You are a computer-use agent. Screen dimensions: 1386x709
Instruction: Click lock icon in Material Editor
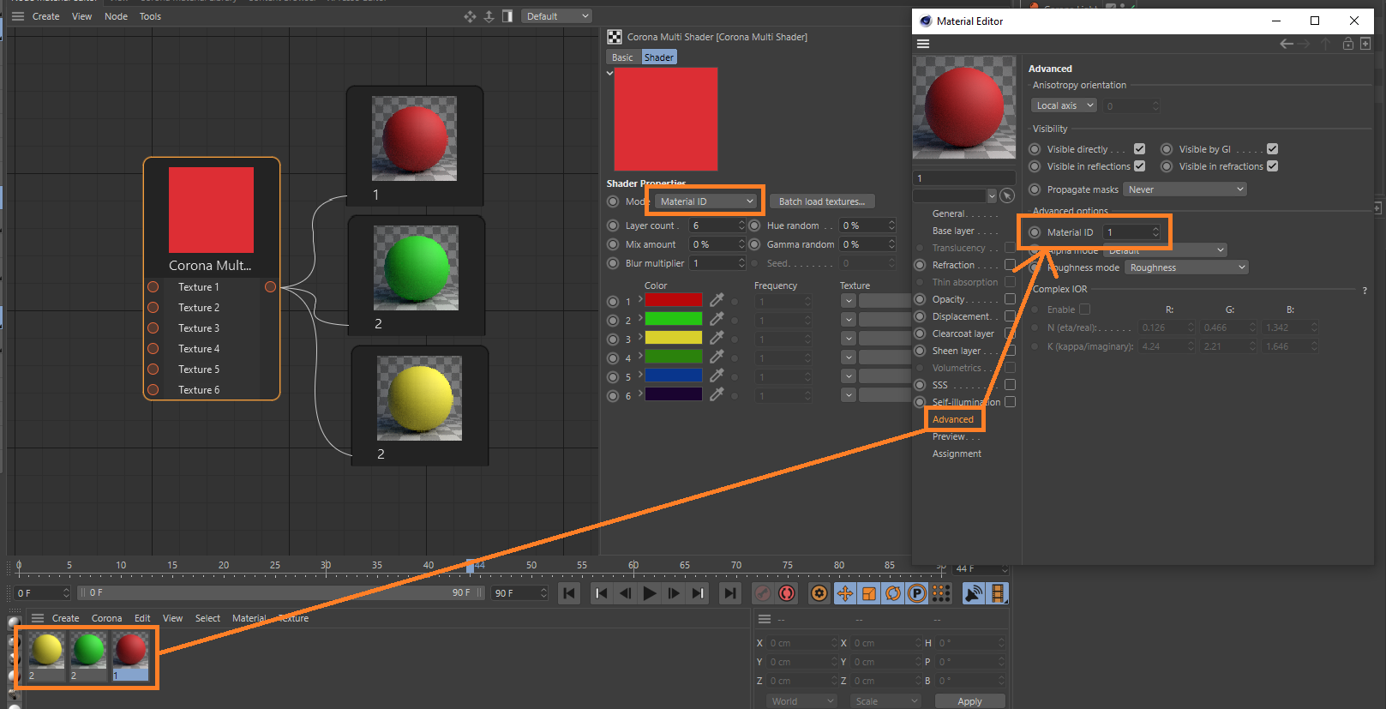[1348, 44]
